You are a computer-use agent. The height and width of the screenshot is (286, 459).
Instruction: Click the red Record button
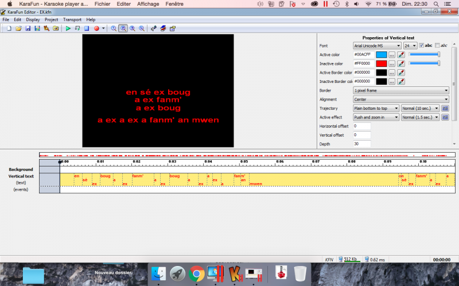pyautogui.click(x=96, y=28)
